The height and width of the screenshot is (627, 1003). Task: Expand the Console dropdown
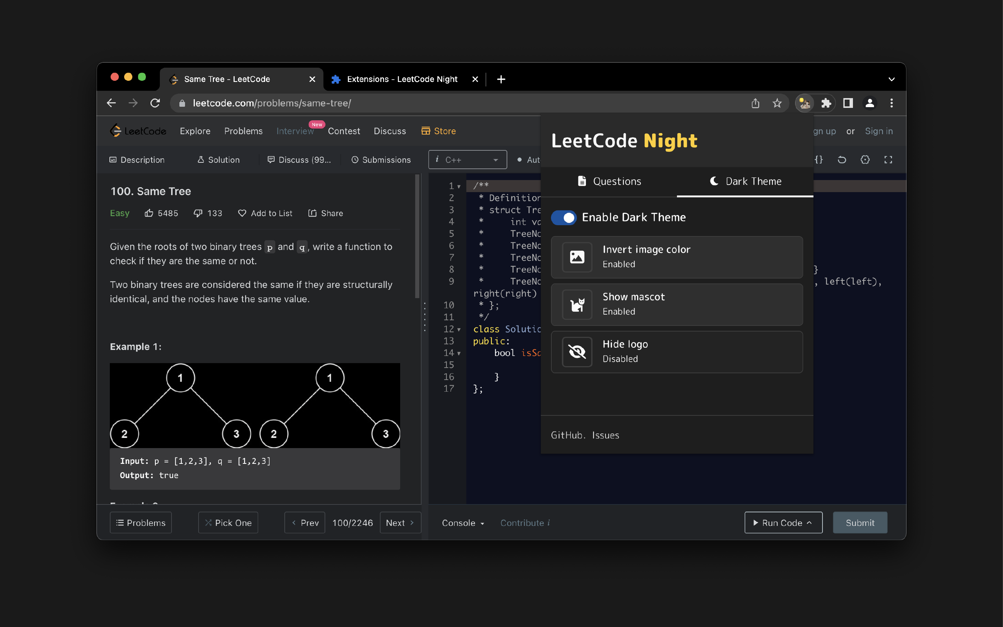click(x=463, y=523)
